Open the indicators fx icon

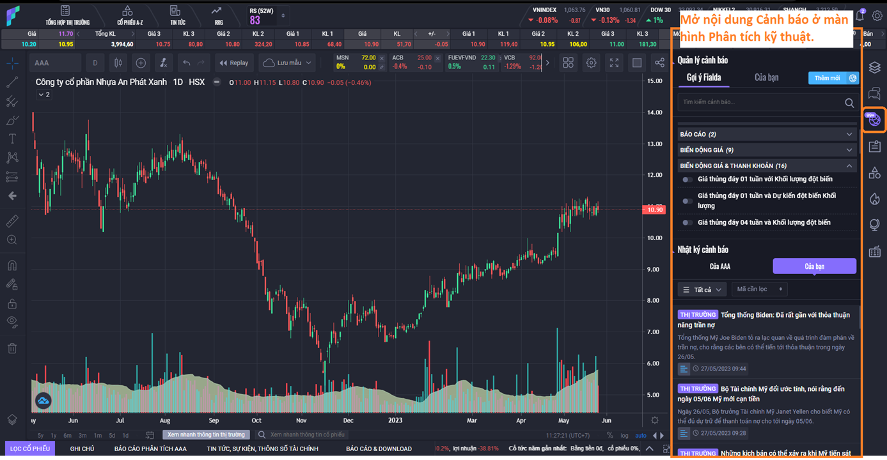(x=163, y=63)
